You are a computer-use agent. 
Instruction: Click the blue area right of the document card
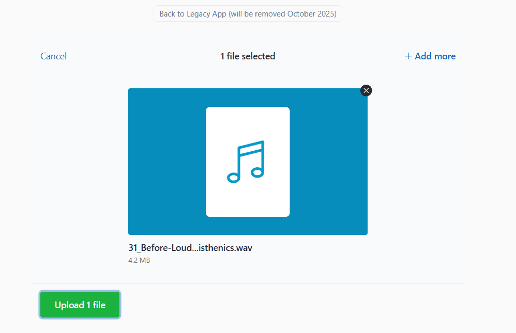click(x=328, y=162)
